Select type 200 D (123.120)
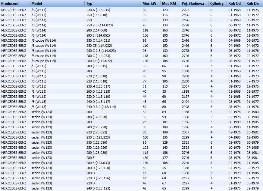 click(x=98, y=168)
